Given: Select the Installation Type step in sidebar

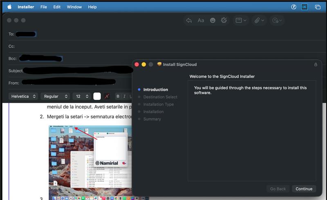Looking at the screenshot, I should coord(159,104).
